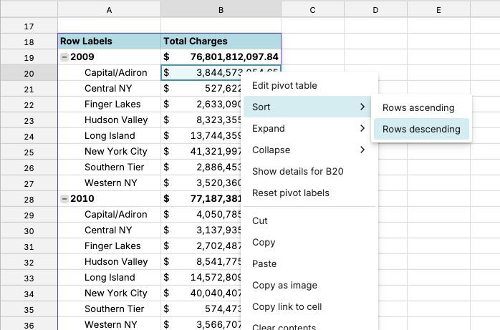This screenshot has height=330, width=500.
Task: Click Capital/Adiron cell in row 29
Action: tap(110, 214)
